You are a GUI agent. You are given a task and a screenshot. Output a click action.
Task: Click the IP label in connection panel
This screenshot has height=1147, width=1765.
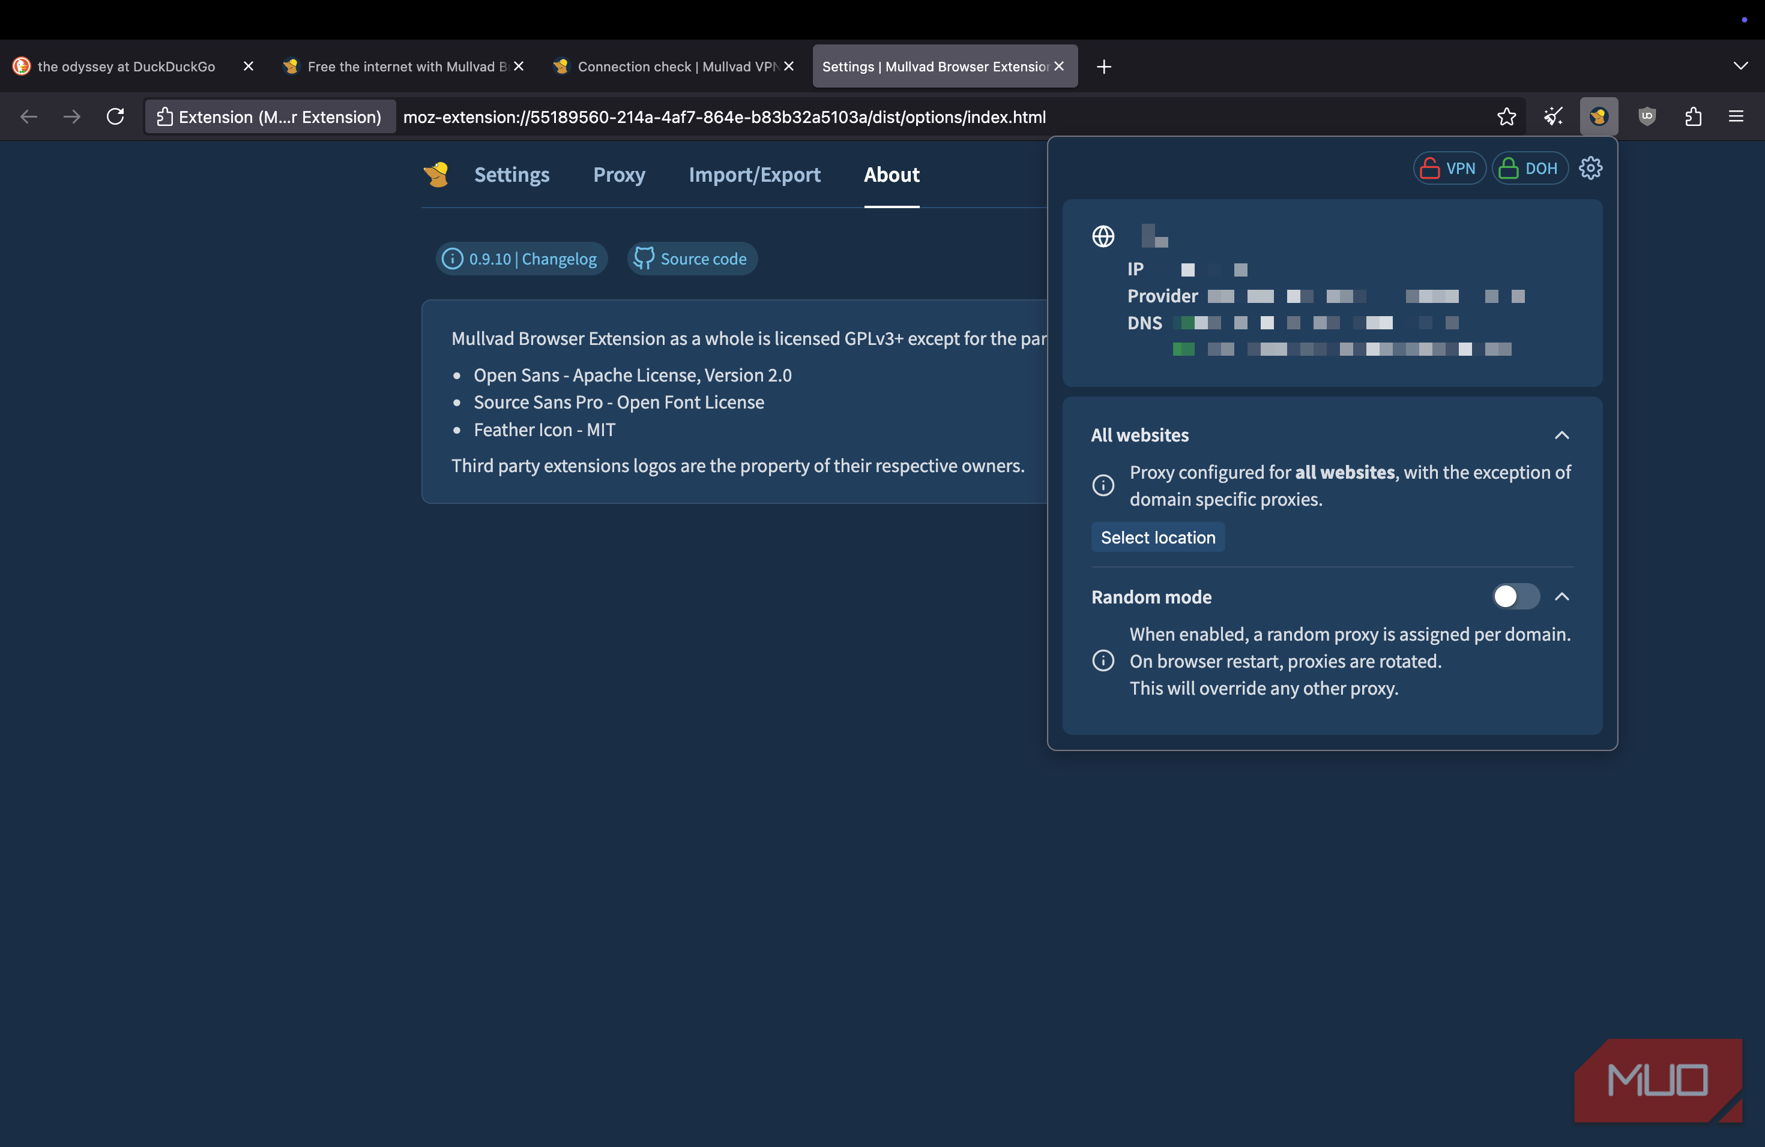pyautogui.click(x=1135, y=269)
